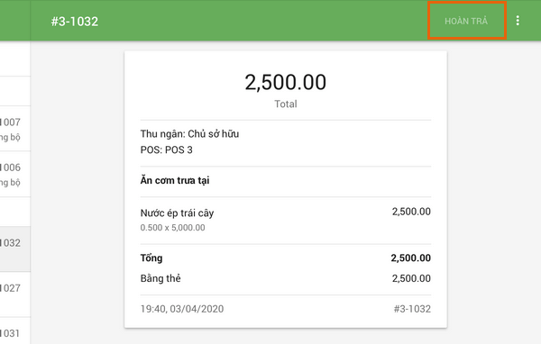The image size is (541, 344).
Task: Click the large 2,500.00 total amount
Action: pos(285,82)
